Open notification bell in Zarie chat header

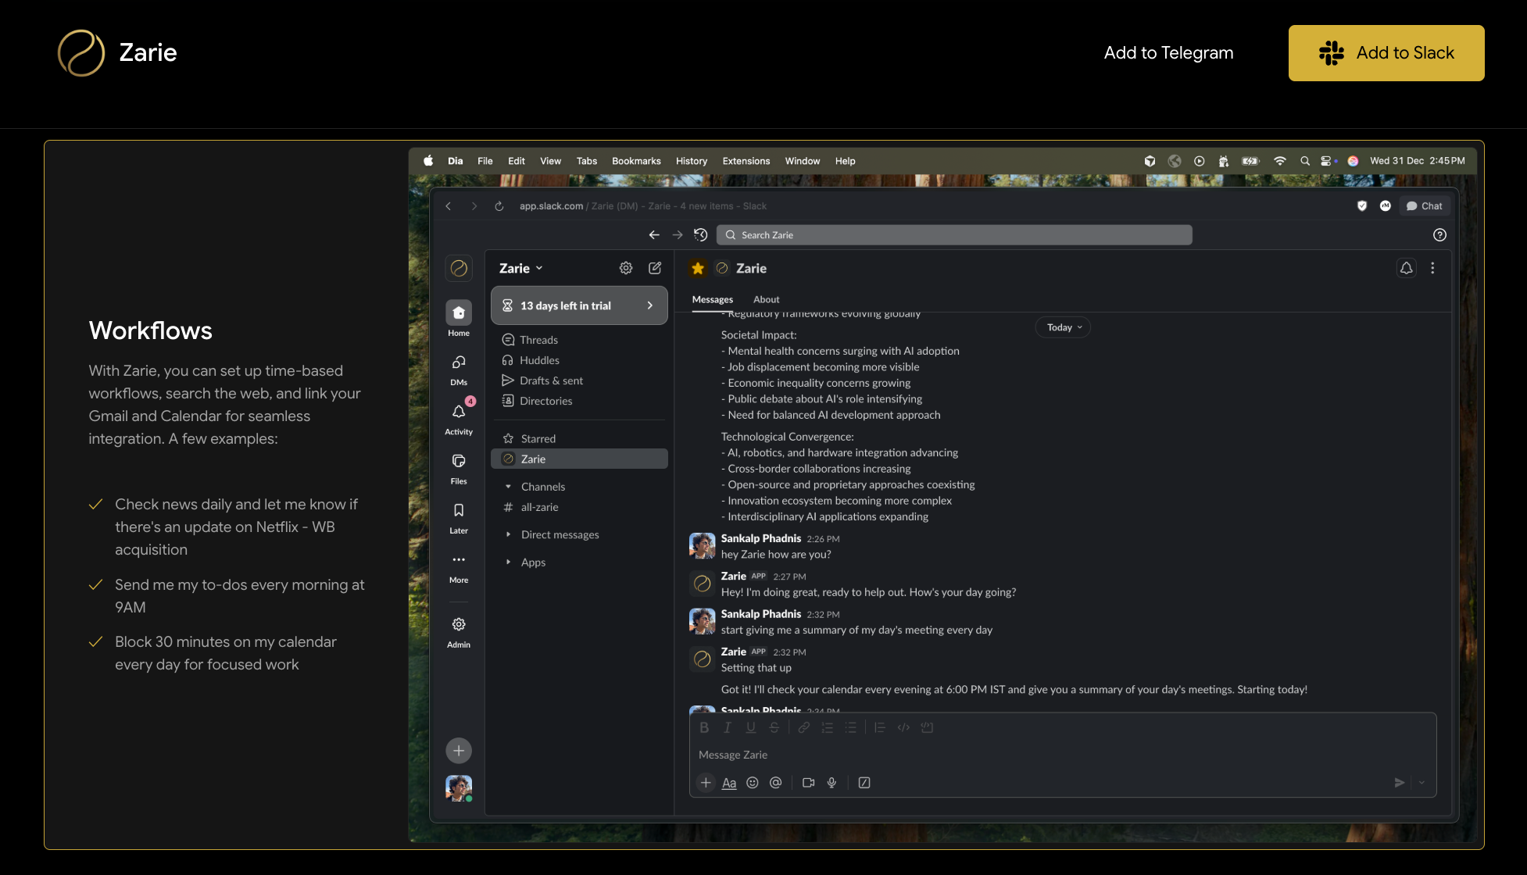click(1406, 268)
